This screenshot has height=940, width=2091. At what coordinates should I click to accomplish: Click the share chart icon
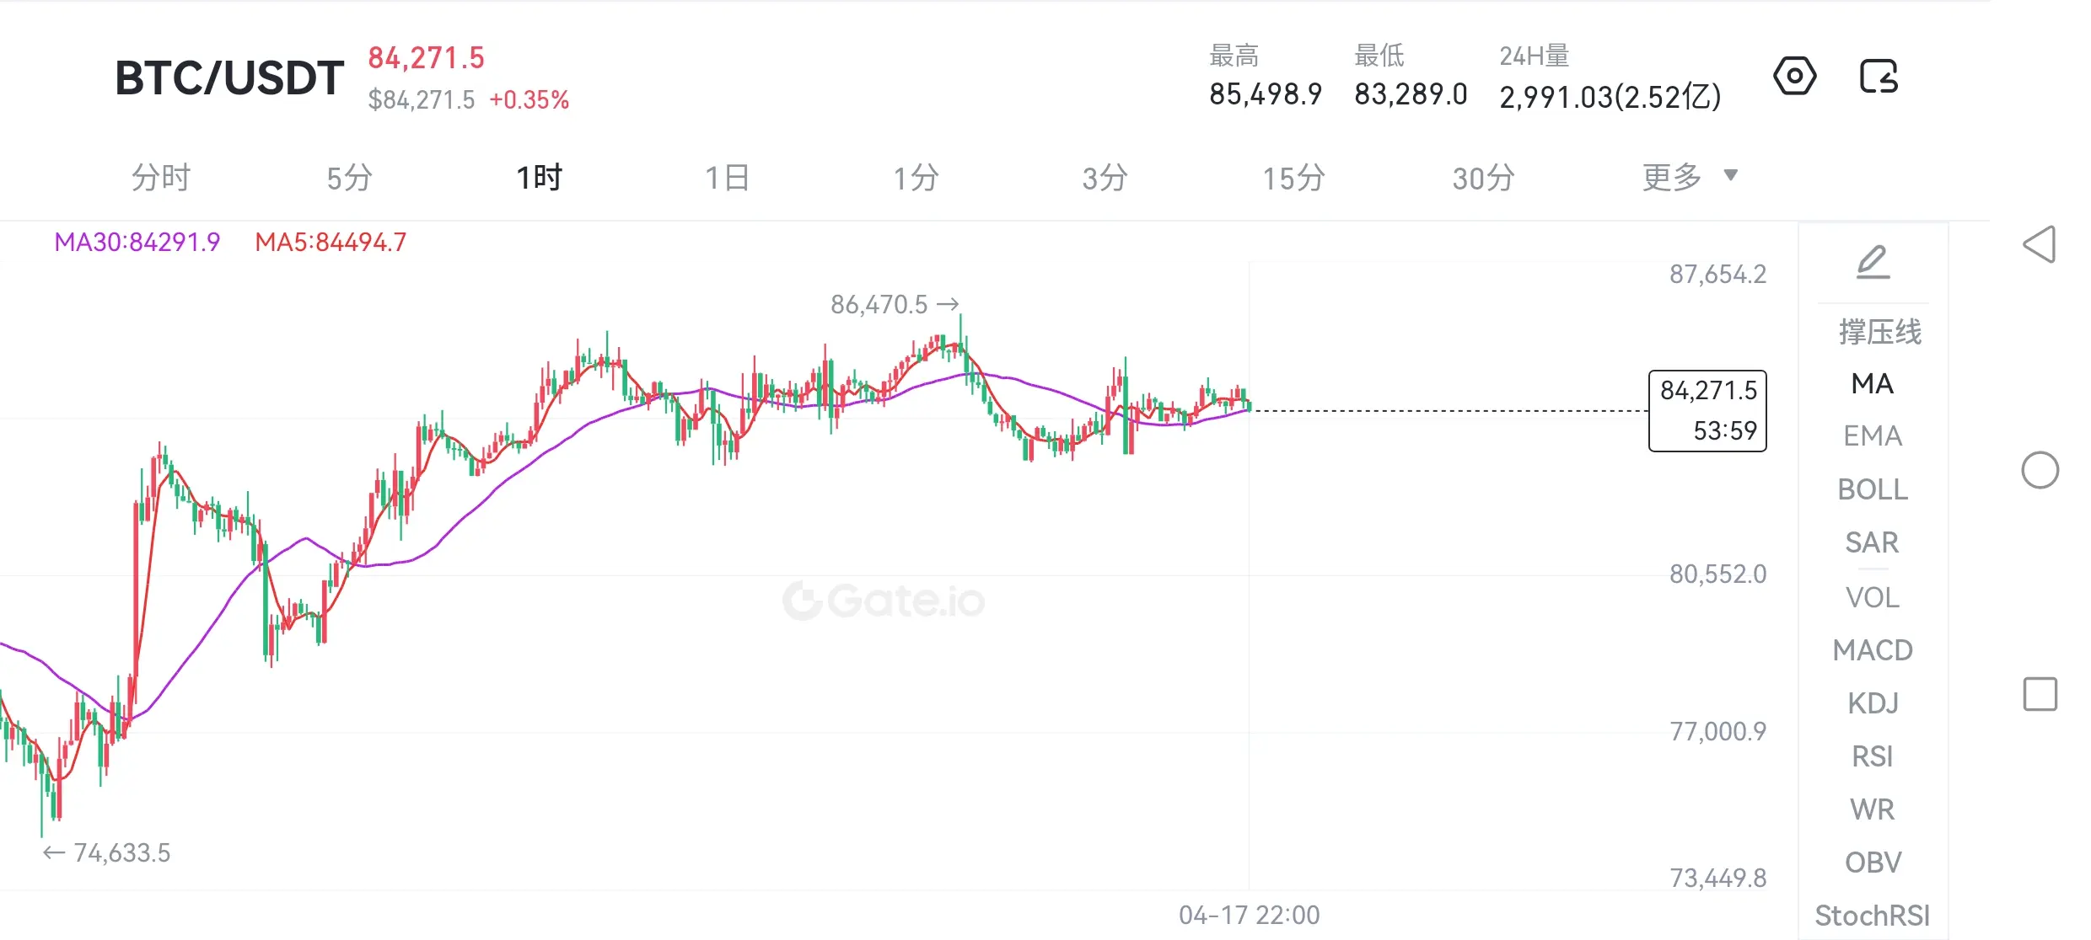[1879, 77]
